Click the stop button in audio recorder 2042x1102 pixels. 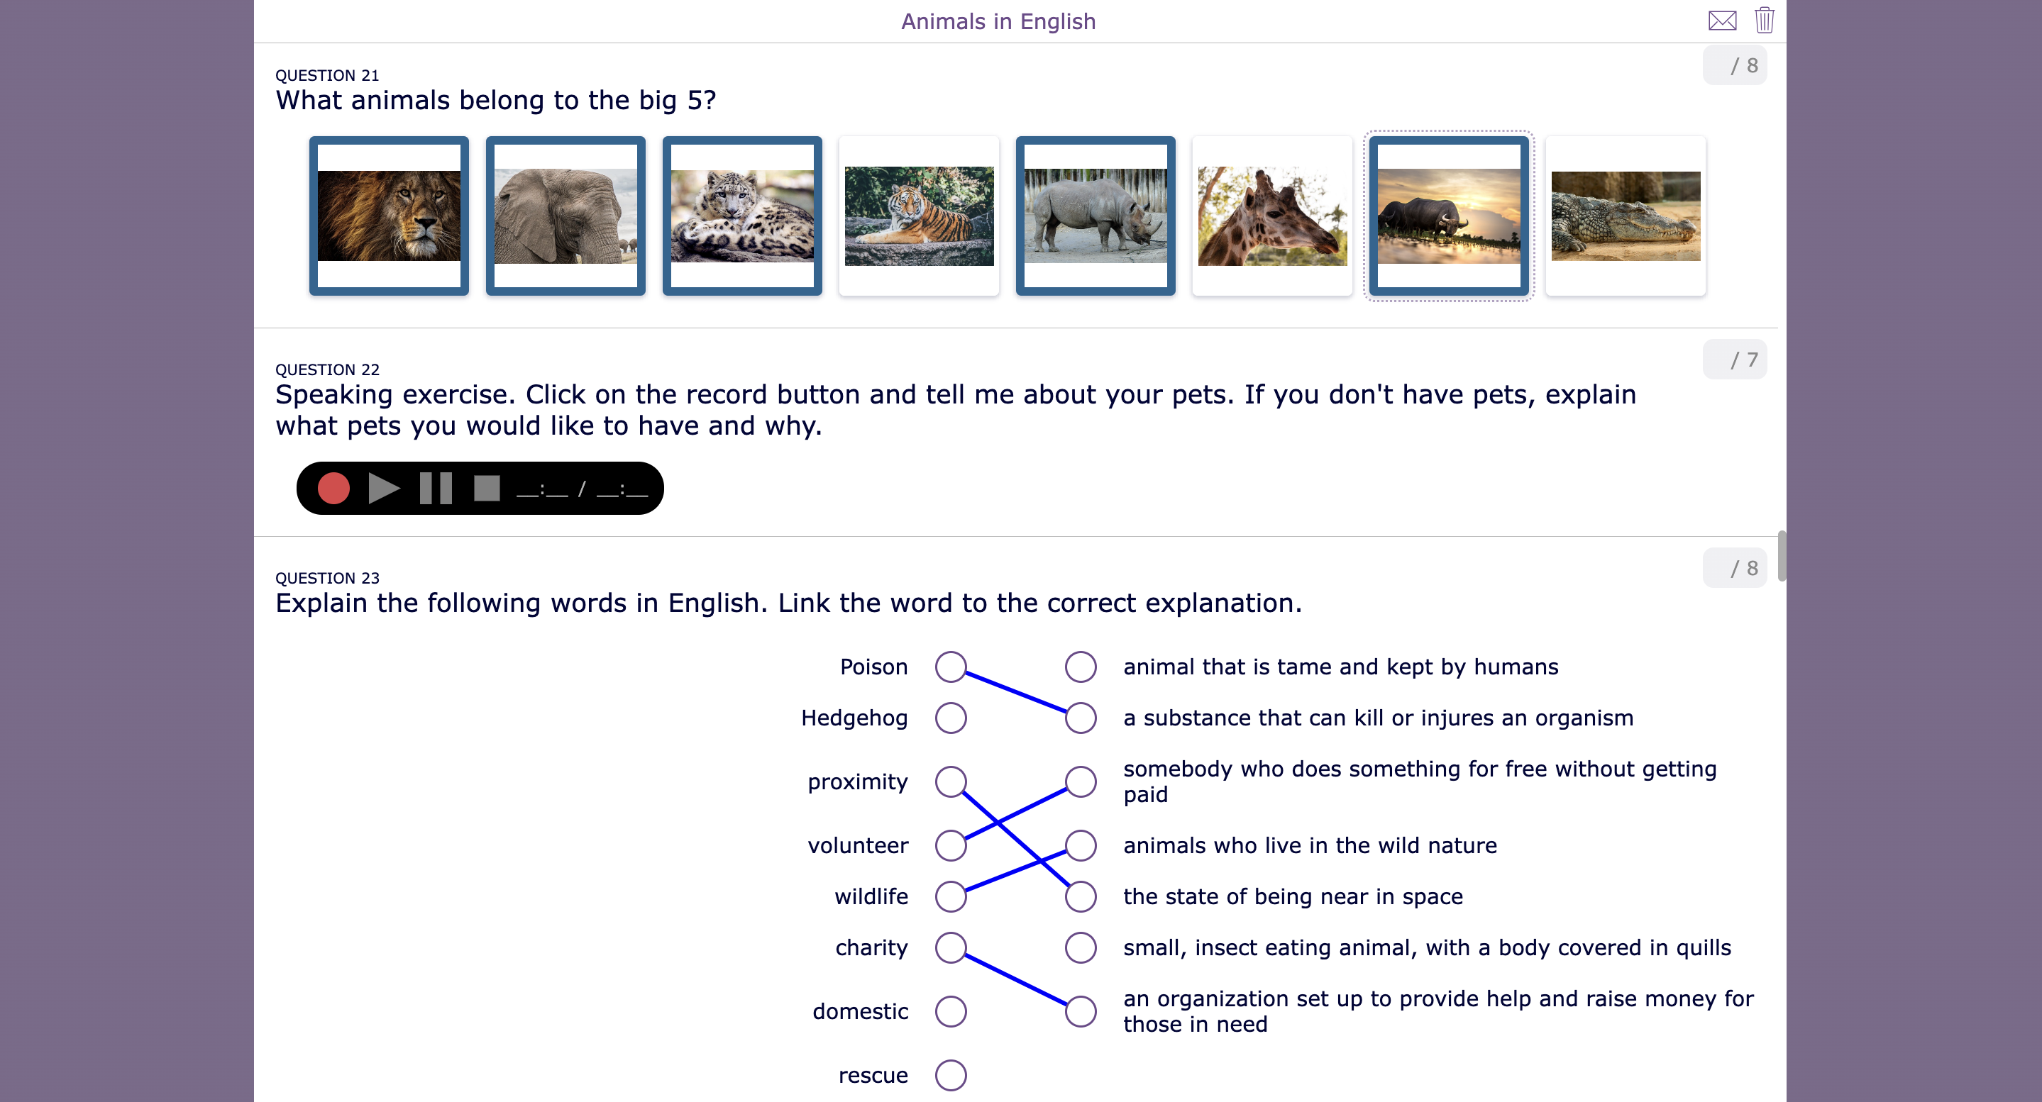(x=485, y=487)
